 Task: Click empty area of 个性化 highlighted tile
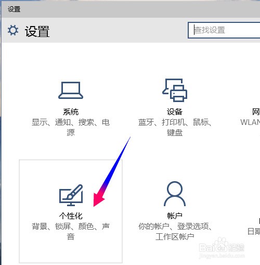tap(71, 251)
